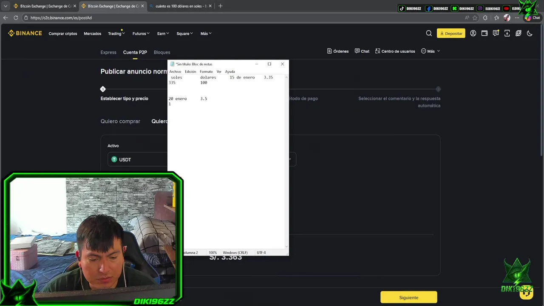Screen dimensions: 544x306
Task: Click the Siguiente button
Action: (x=408, y=297)
